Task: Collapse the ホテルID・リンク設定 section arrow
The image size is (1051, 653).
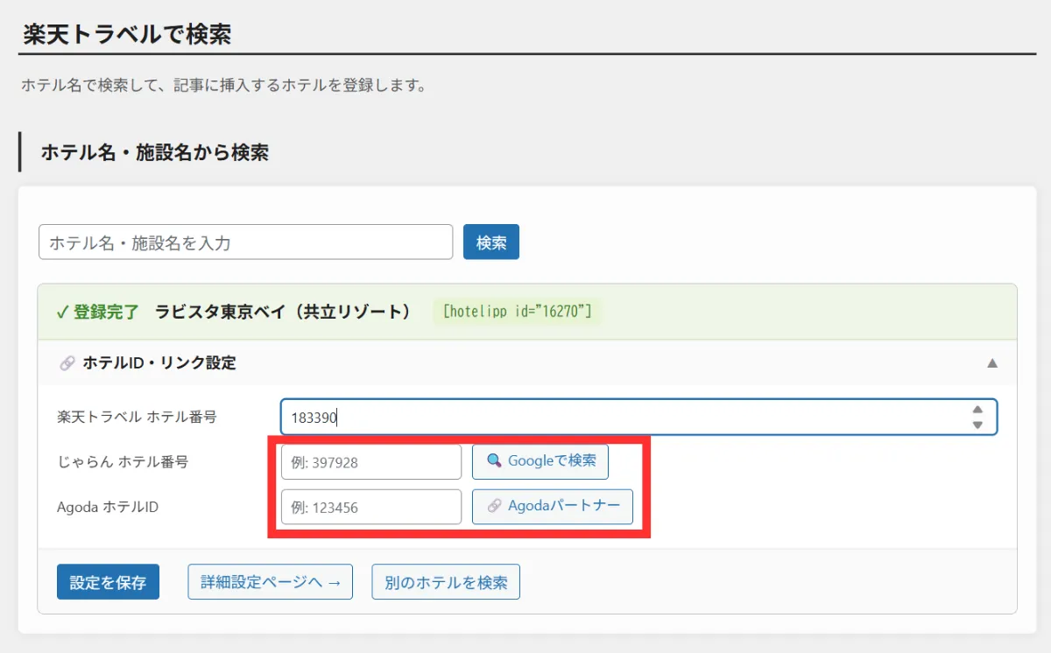Action: (x=992, y=363)
